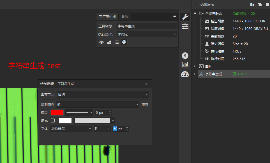This screenshot has width=270, height=163.
Task: Click the add folder icon in results header
Action: click(252, 4)
